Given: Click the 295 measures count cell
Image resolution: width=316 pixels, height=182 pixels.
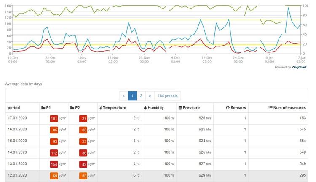Looking at the screenshot, I should [x=279, y=176].
